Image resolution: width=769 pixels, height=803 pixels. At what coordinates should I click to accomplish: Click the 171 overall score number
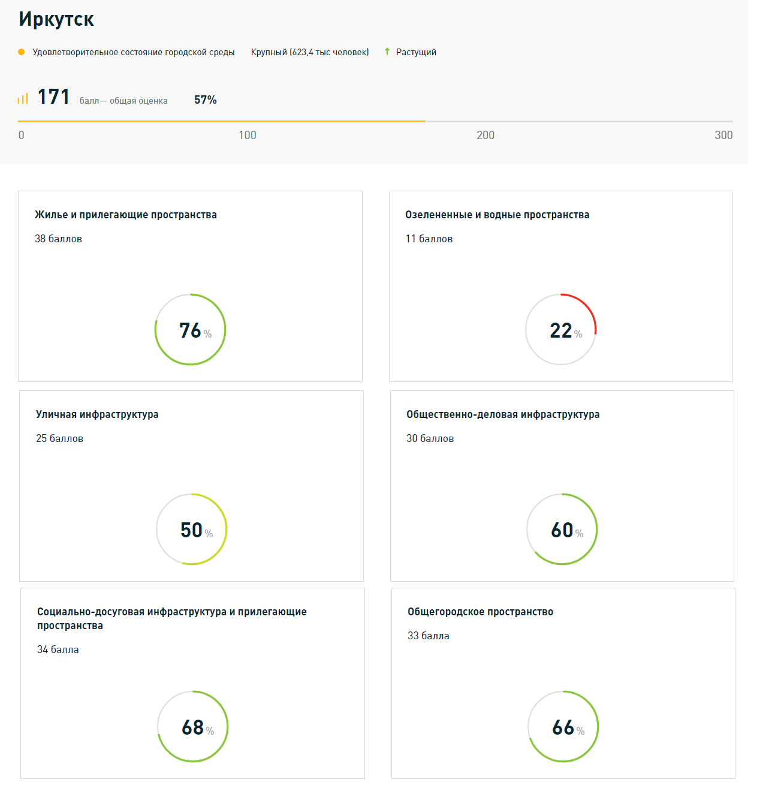click(53, 97)
